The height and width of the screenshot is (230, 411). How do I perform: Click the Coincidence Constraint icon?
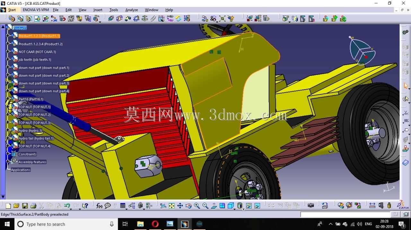click(x=111, y=19)
